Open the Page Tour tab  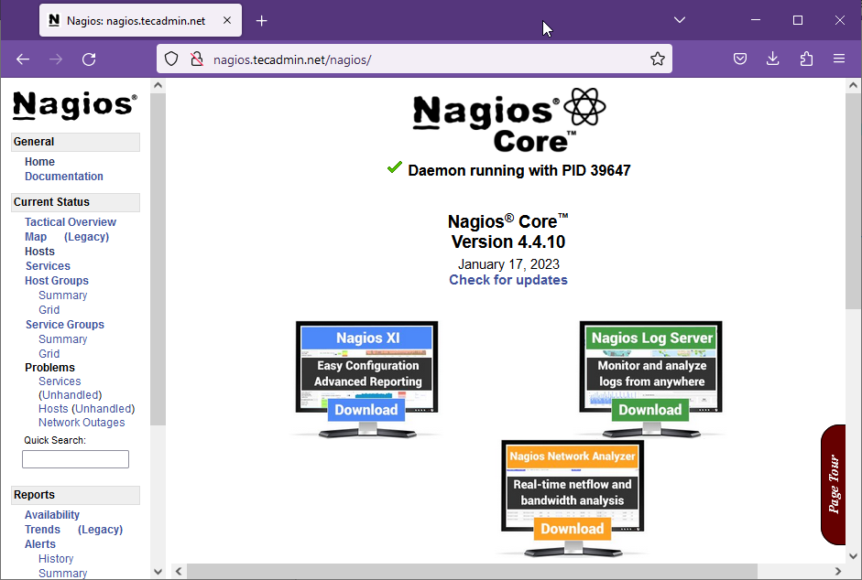pyautogui.click(x=834, y=485)
